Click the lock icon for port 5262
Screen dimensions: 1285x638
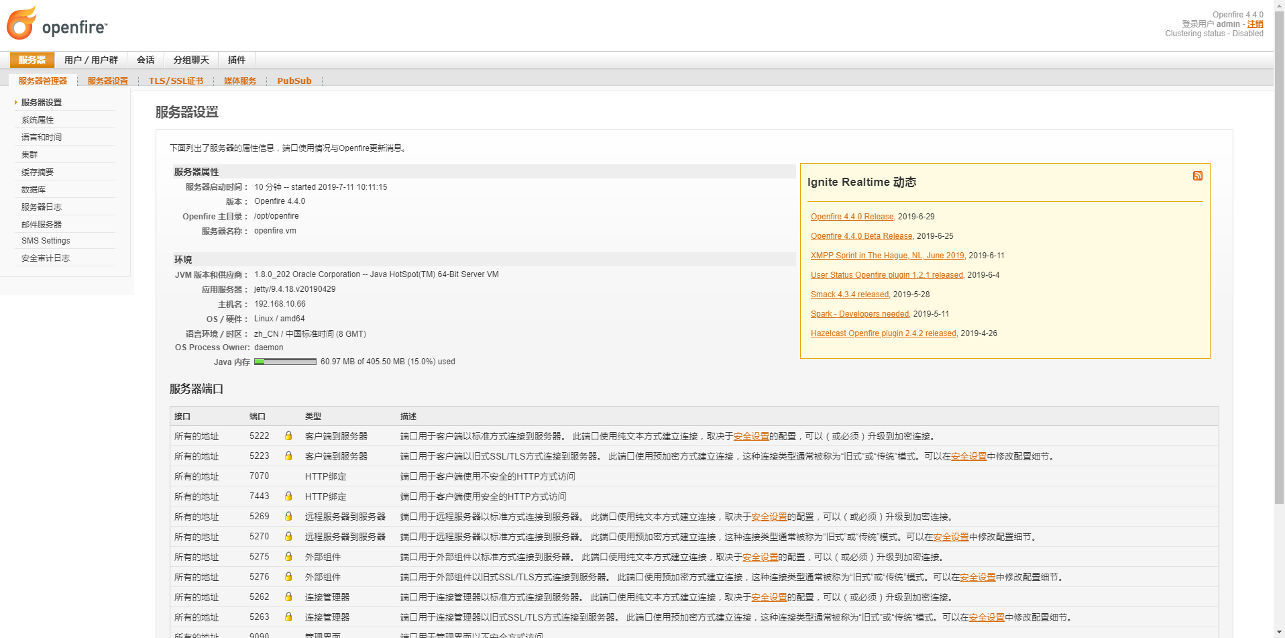tap(288, 597)
